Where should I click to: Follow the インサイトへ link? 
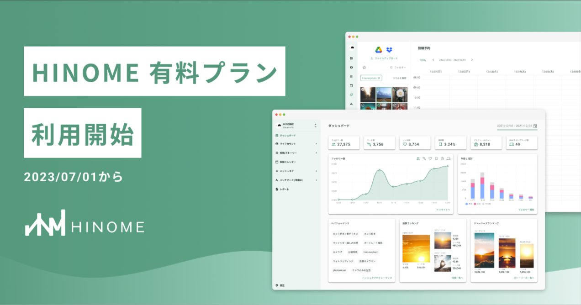pyautogui.click(x=443, y=210)
